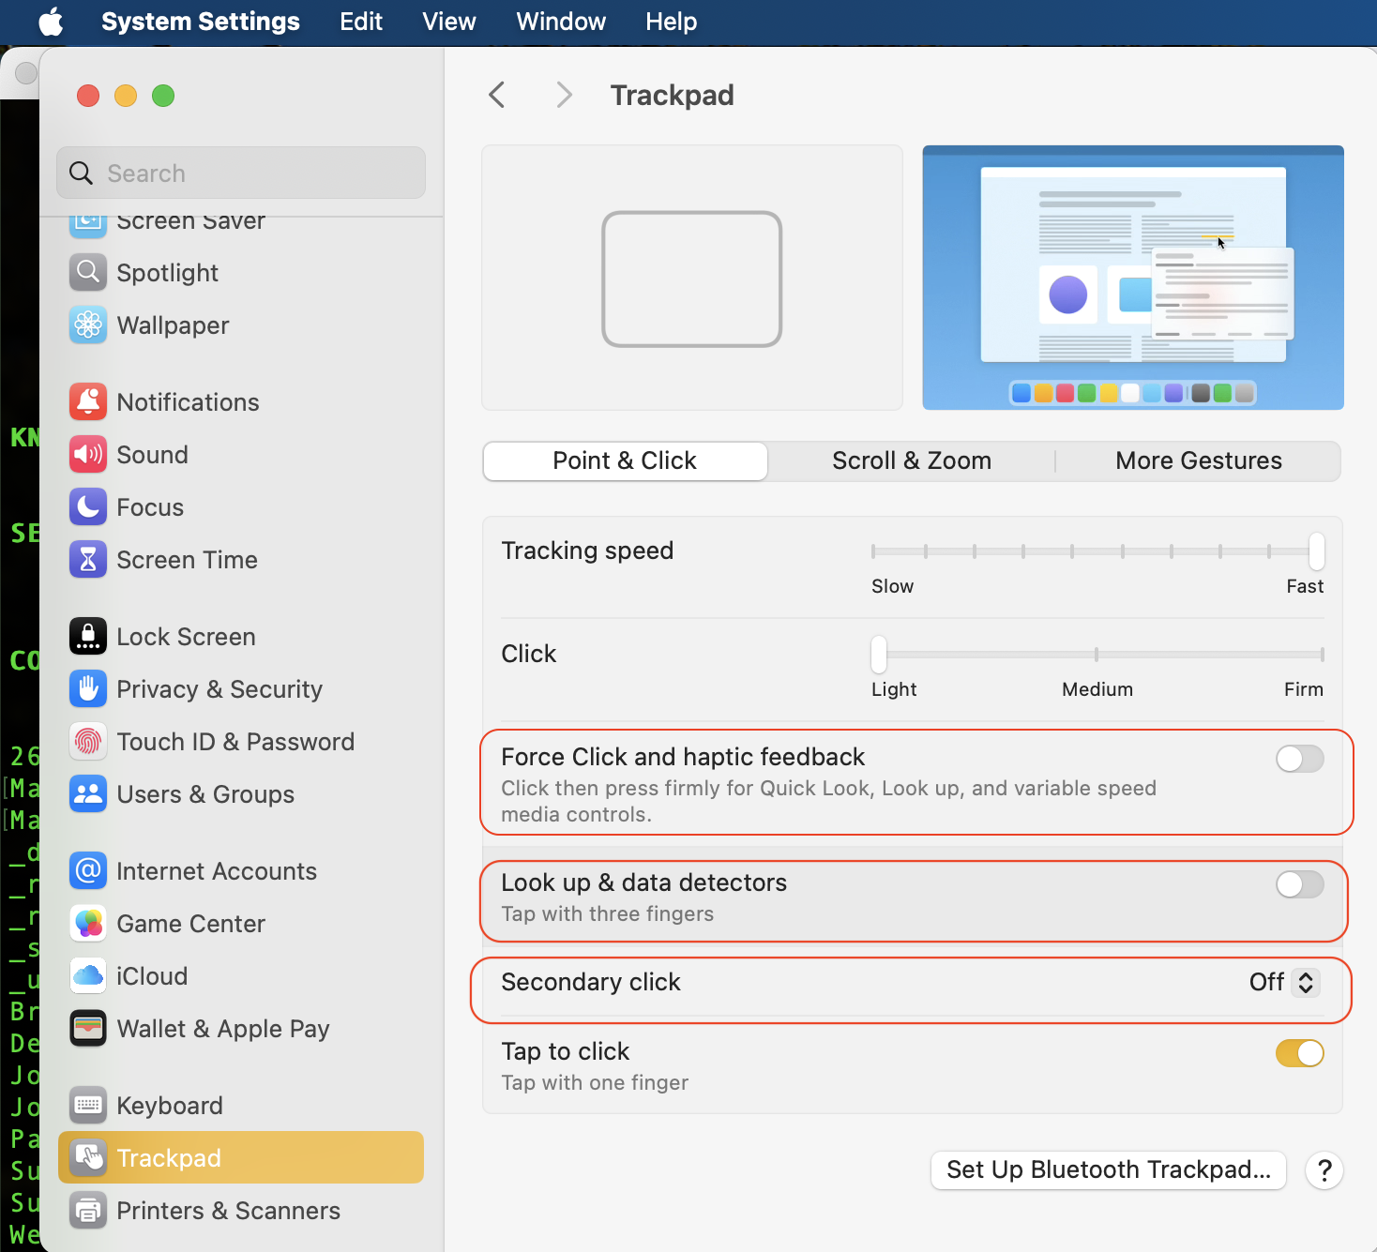Turn off the Tap to click switch

point(1299,1053)
